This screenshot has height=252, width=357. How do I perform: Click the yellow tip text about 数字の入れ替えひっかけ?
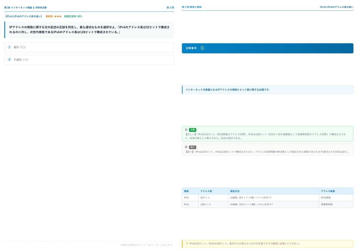244,244
